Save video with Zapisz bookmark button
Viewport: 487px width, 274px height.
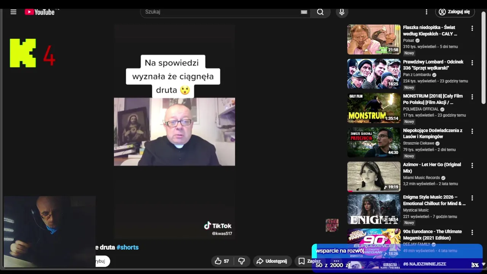(x=310, y=261)
